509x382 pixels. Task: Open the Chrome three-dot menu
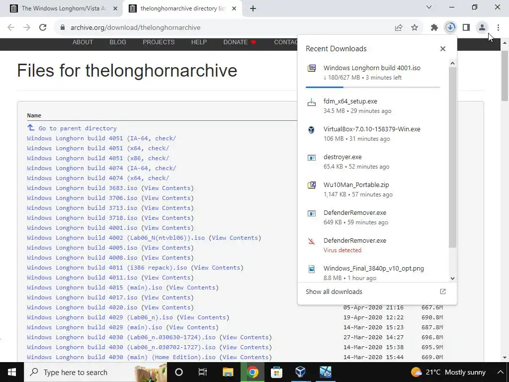point(498,28)
